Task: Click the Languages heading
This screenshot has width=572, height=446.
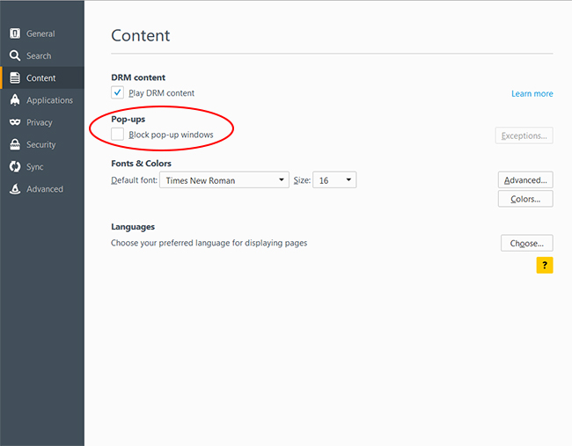Action: (133, 227)
